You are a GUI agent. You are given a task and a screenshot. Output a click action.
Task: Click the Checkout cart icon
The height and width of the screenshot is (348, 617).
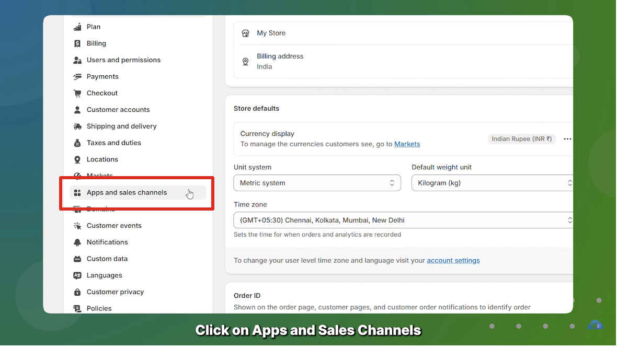(x=77, y=93)
